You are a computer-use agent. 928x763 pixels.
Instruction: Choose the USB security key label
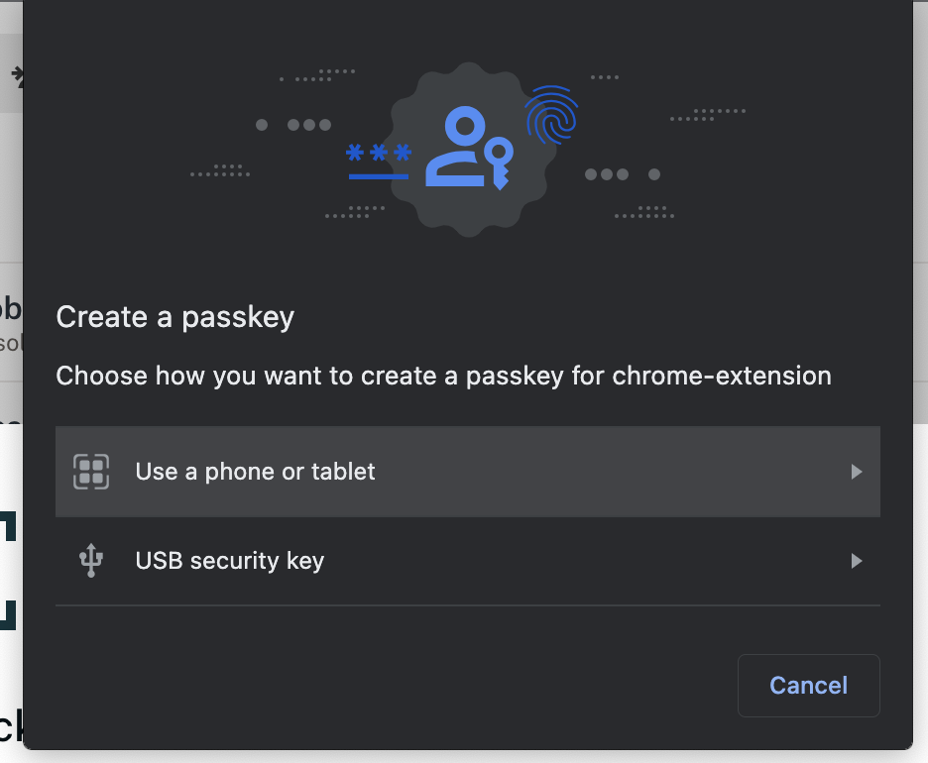230,561
